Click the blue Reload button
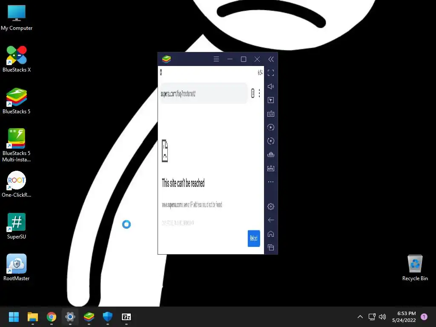This screenshot has height=327, width=436. click(254, 238)
